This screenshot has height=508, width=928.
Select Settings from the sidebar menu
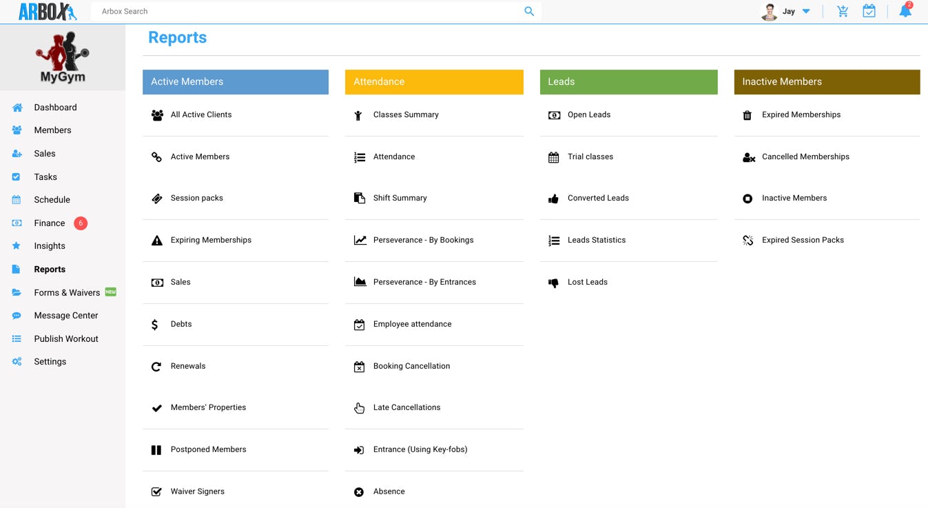point(50,361)
